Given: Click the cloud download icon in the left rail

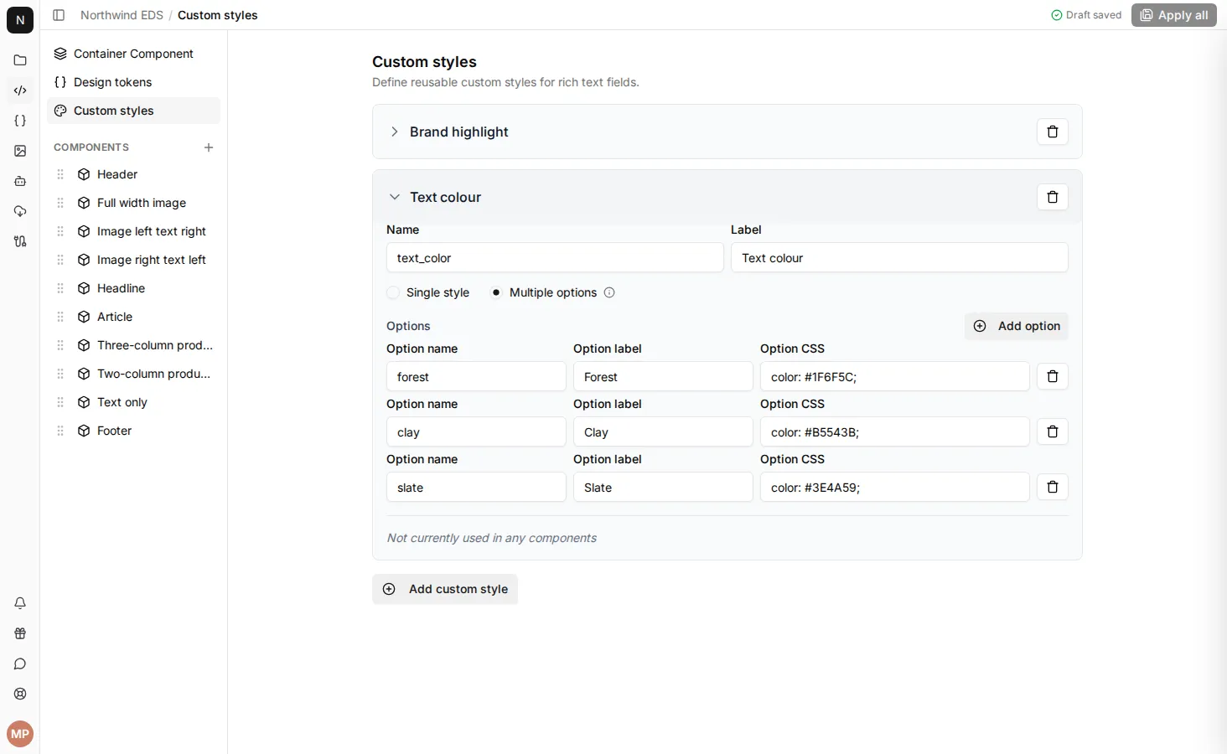Looking at the screenshot, I should point(20,211).
